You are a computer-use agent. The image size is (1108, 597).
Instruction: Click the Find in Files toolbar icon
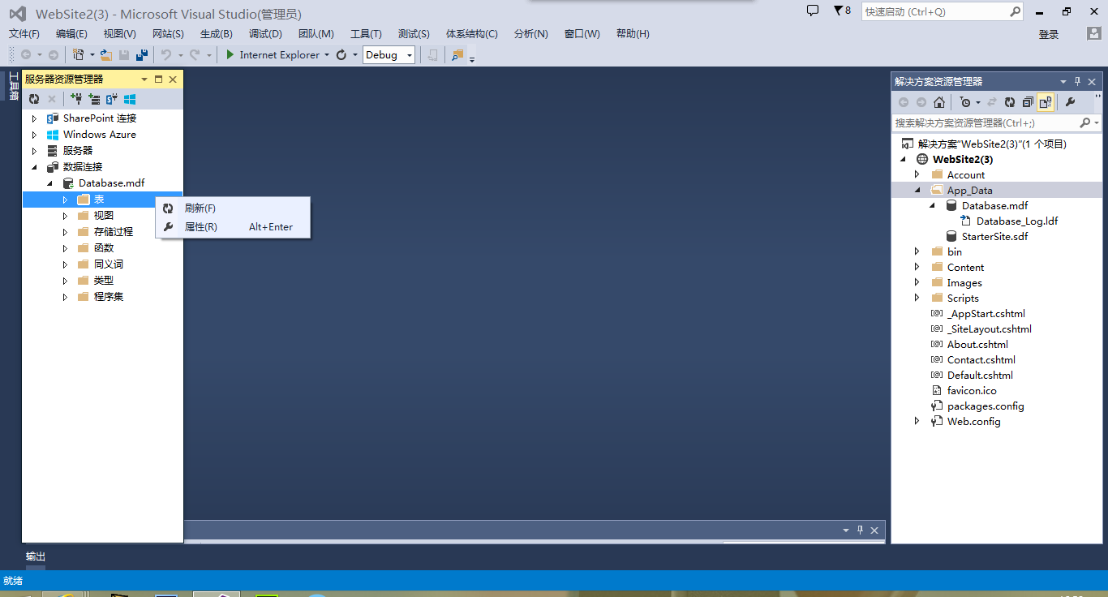[458, 54]
